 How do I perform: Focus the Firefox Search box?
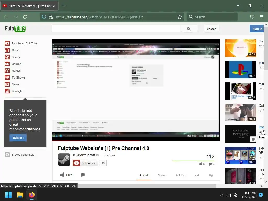[212, 17]
